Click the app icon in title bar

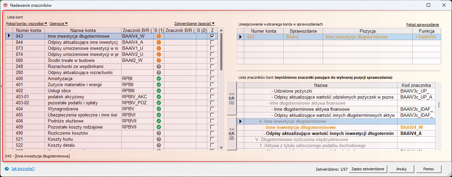pos(5,5)
